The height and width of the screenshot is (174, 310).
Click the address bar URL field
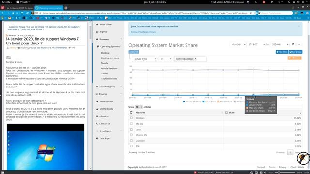(x=145, y=13)
